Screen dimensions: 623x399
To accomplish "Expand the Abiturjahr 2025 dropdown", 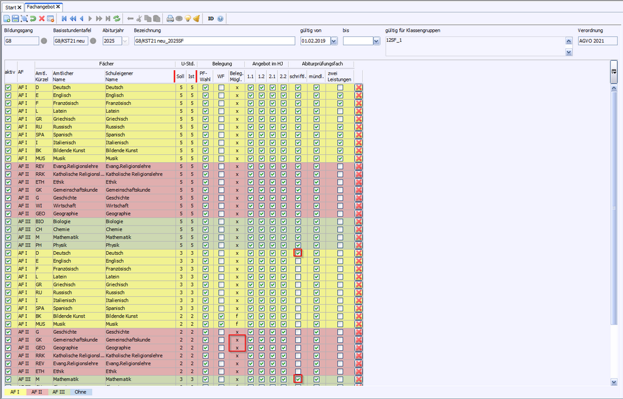I will (123, 41).
